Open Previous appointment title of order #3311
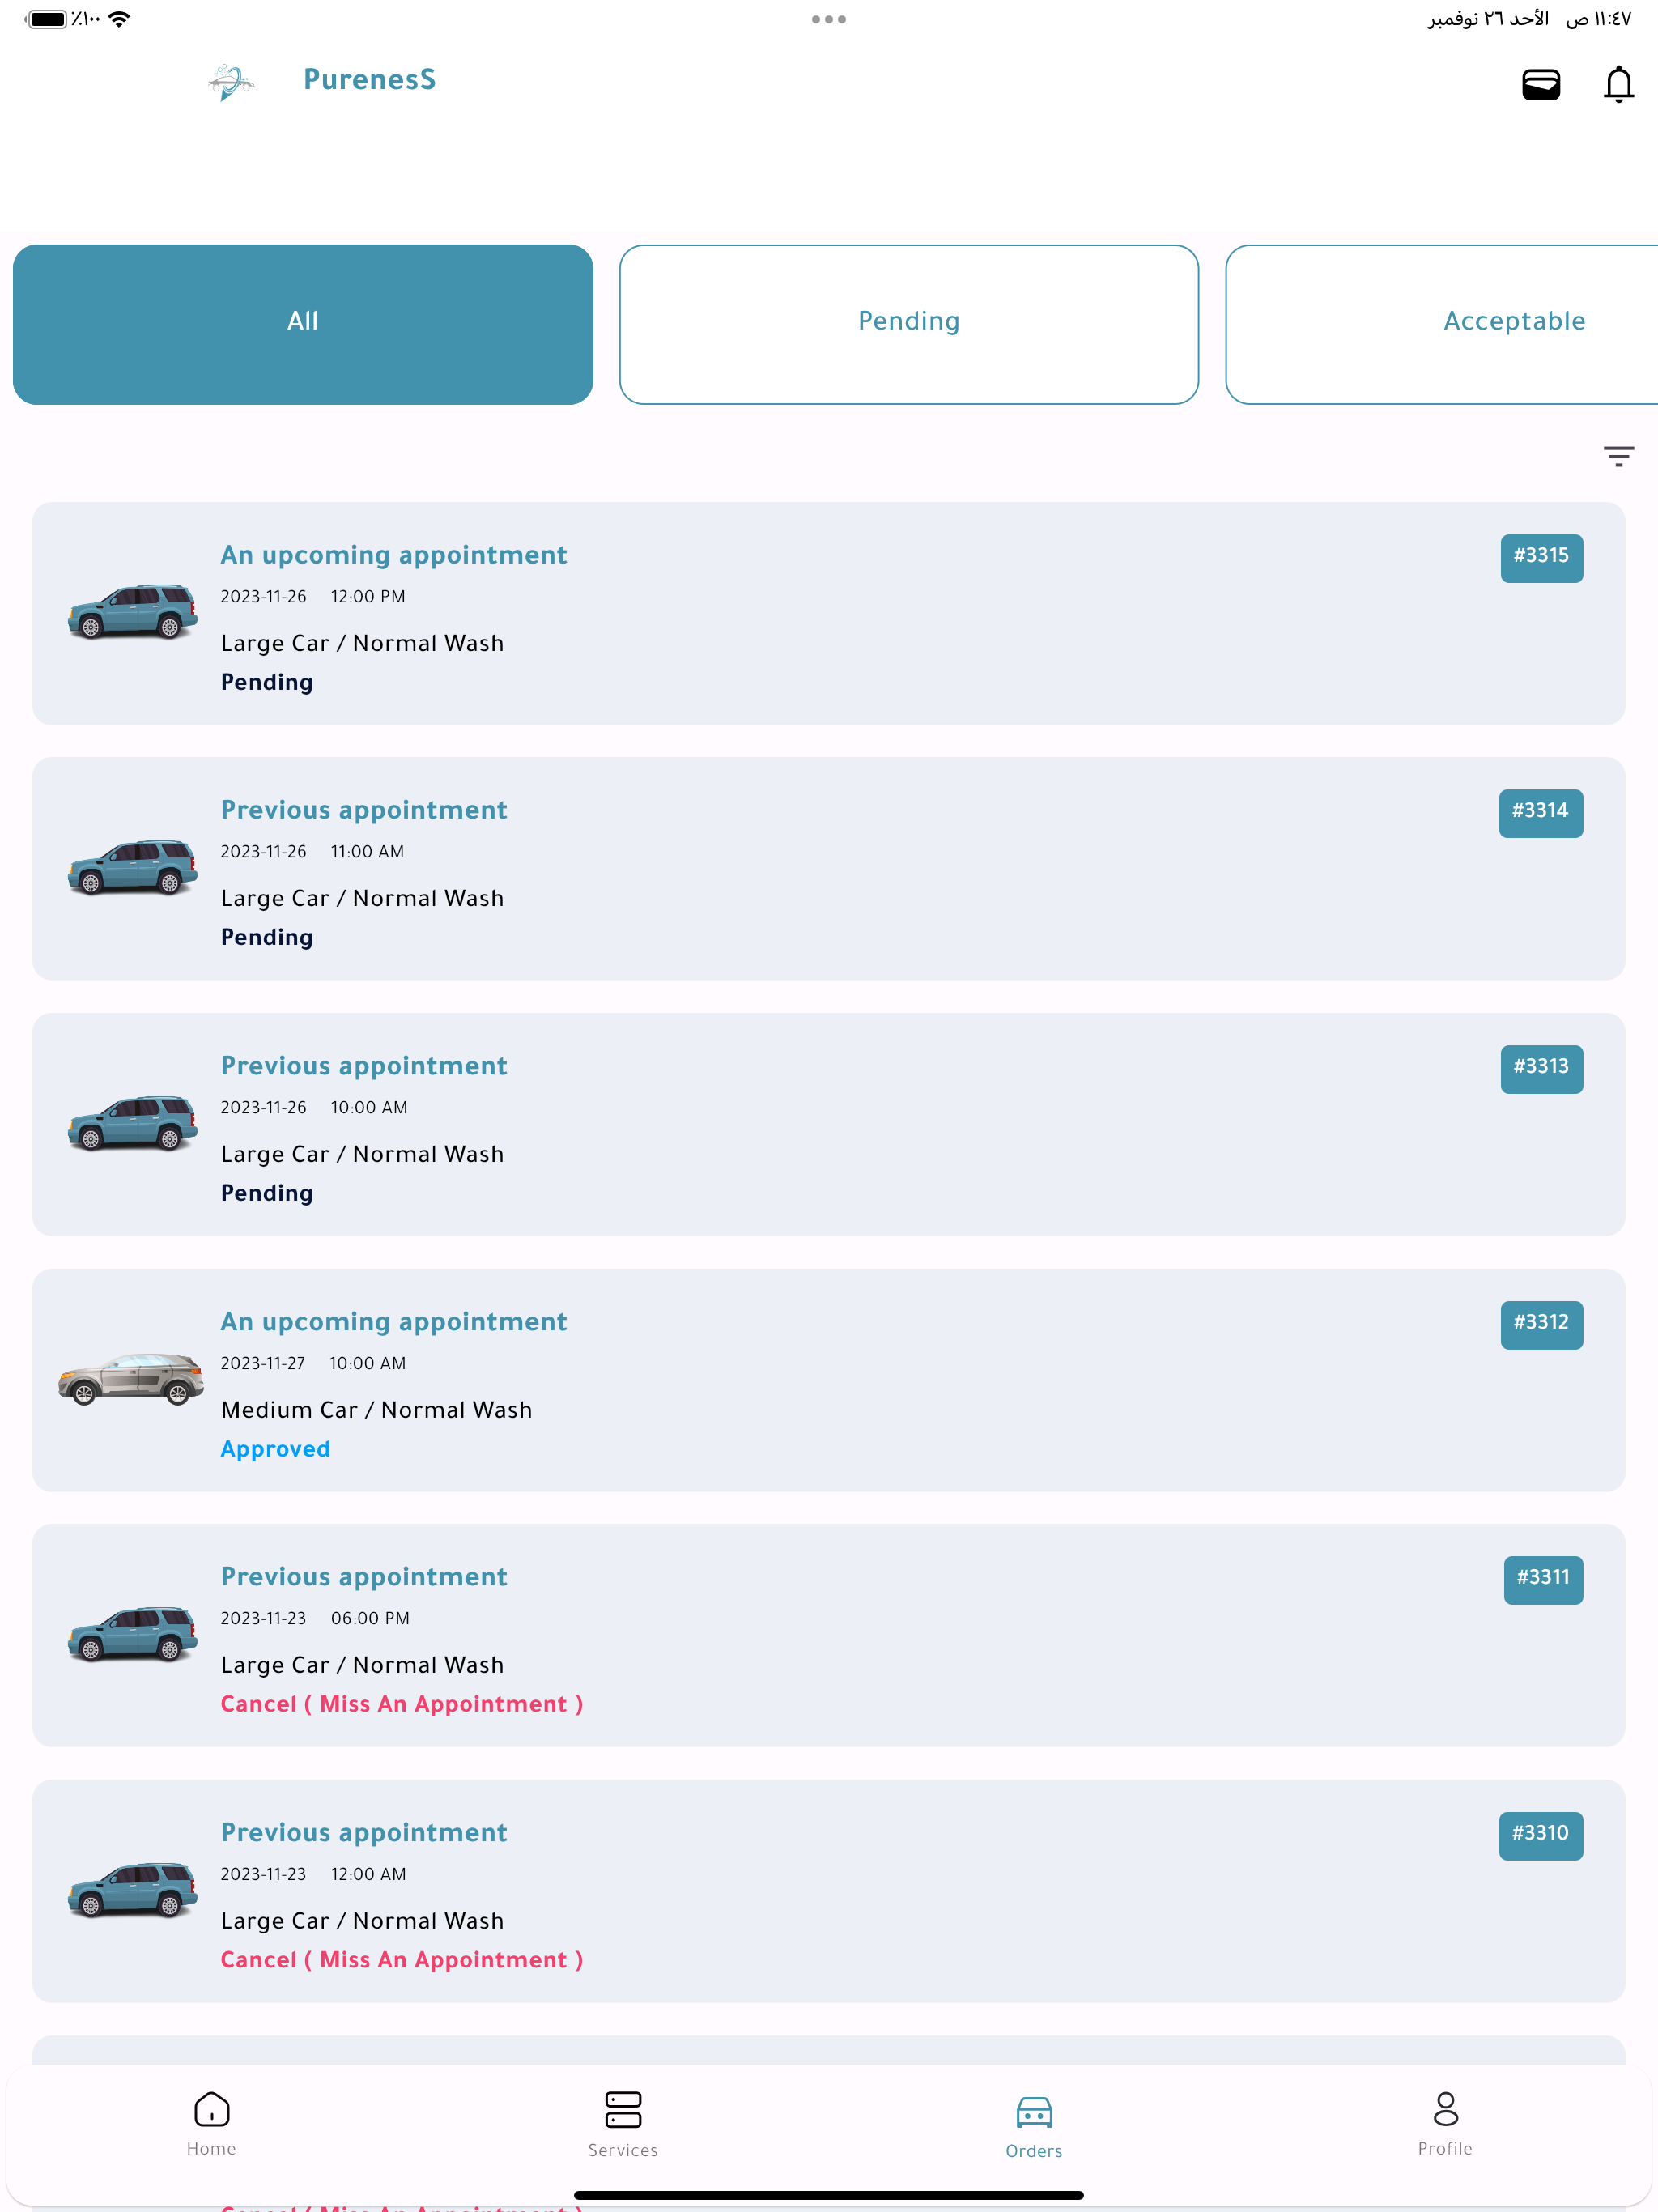The image size is (1658, 2212). 364,1577
